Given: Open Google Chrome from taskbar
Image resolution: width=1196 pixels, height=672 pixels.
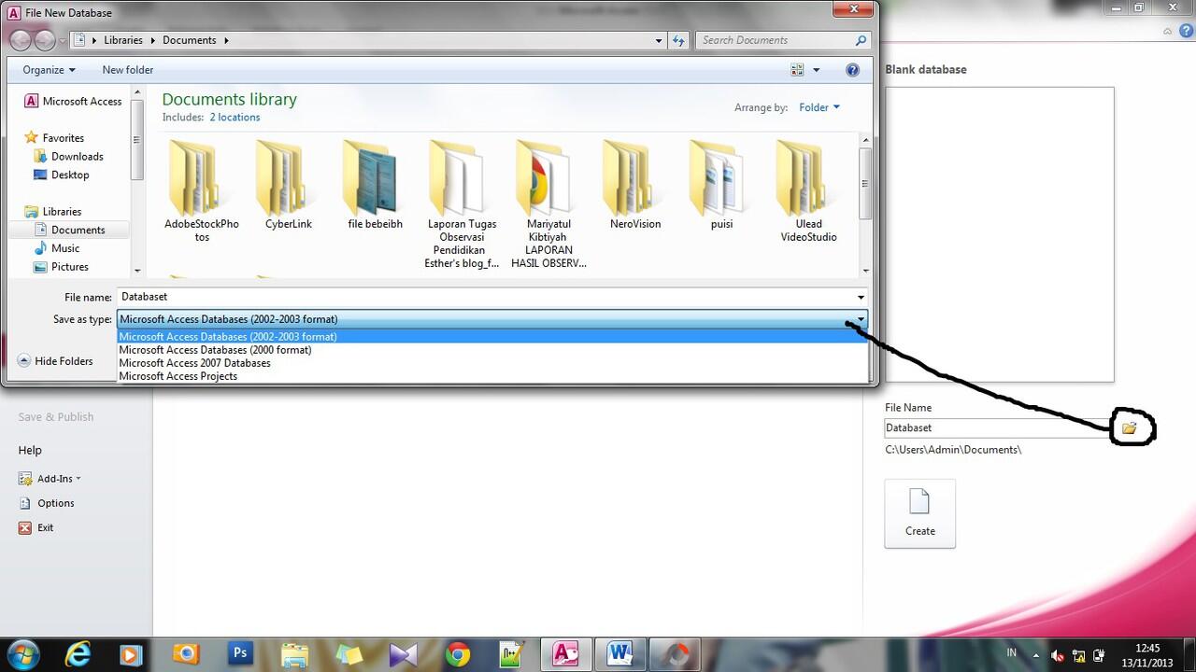Looking at the screenshot, I should tap(457, 654).
